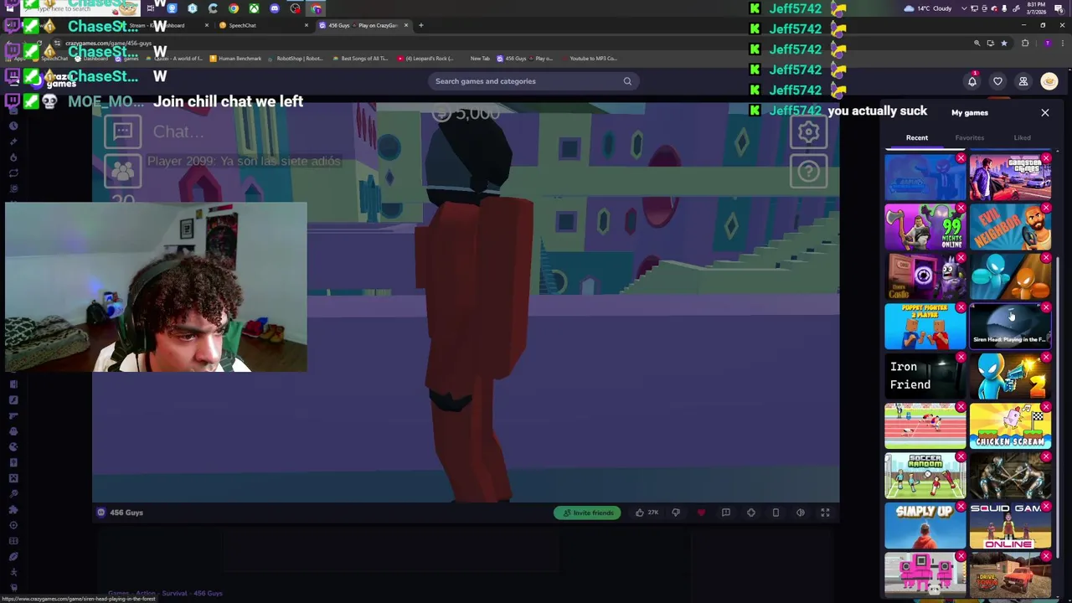
Task: Click Invite friends button
Action: coord(587,513)
